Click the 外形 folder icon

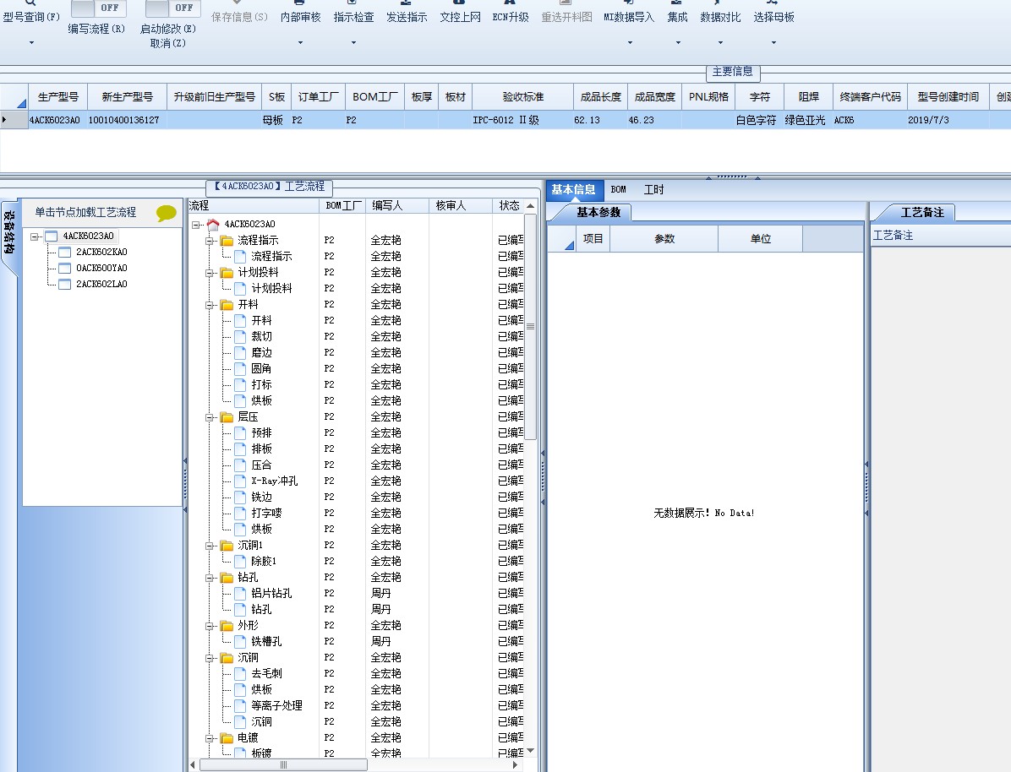coord(227,626)
